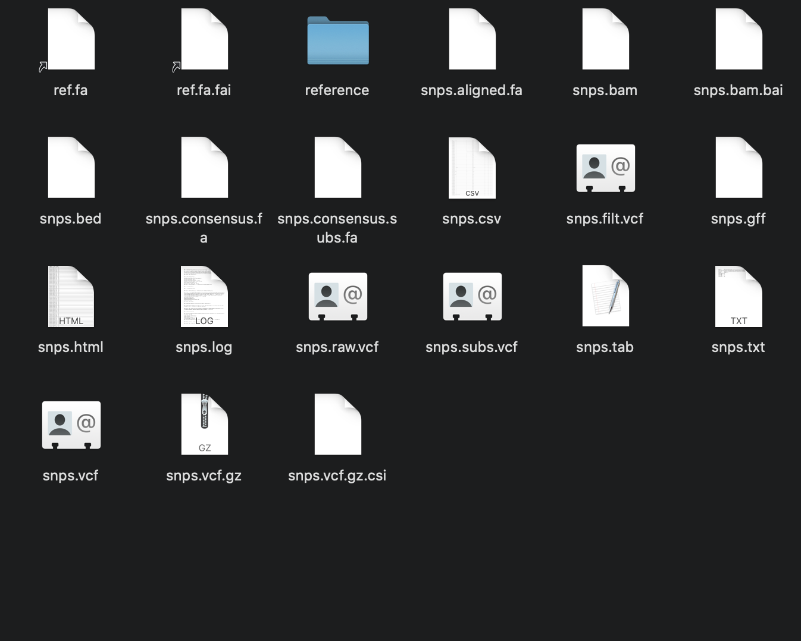Select the ref.fa.fai alias icon
This screenshot has height=641, width=801.
pos(204,39)
